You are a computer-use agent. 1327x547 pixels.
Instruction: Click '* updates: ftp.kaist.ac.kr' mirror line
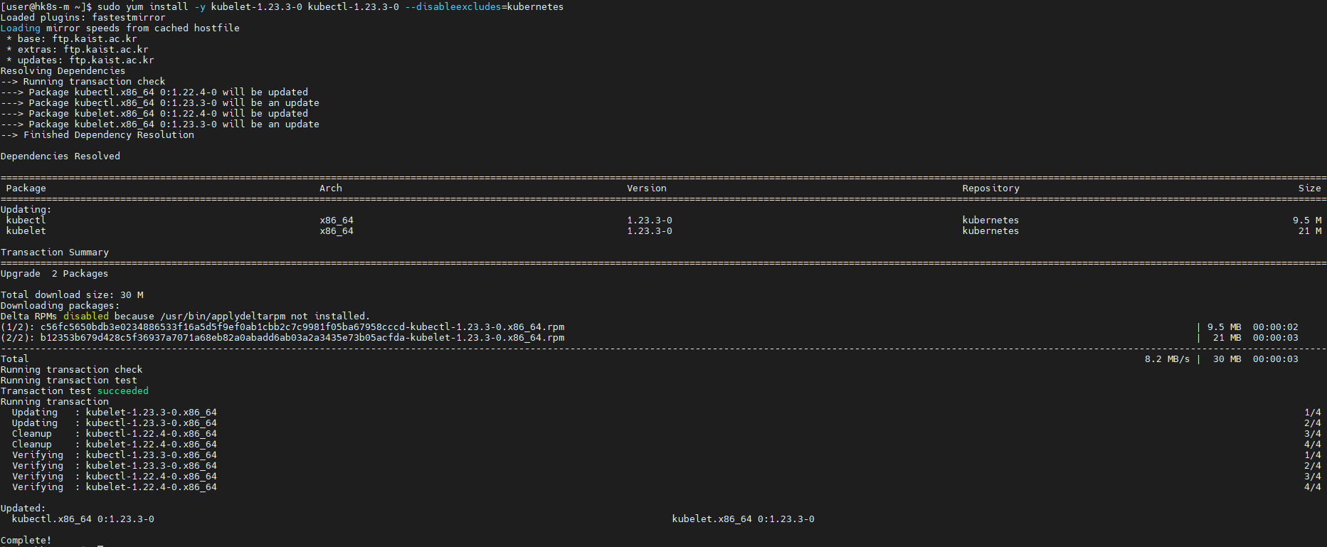80,60
